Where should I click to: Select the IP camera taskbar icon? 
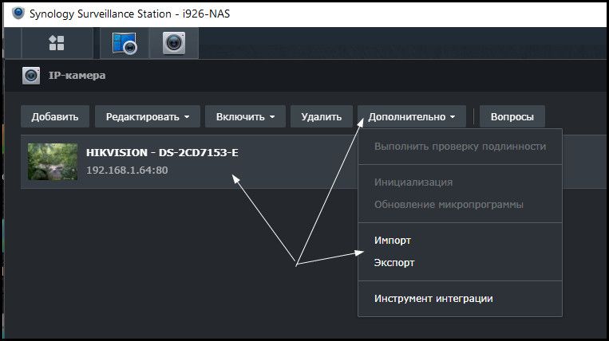click(x=174, y=43)
